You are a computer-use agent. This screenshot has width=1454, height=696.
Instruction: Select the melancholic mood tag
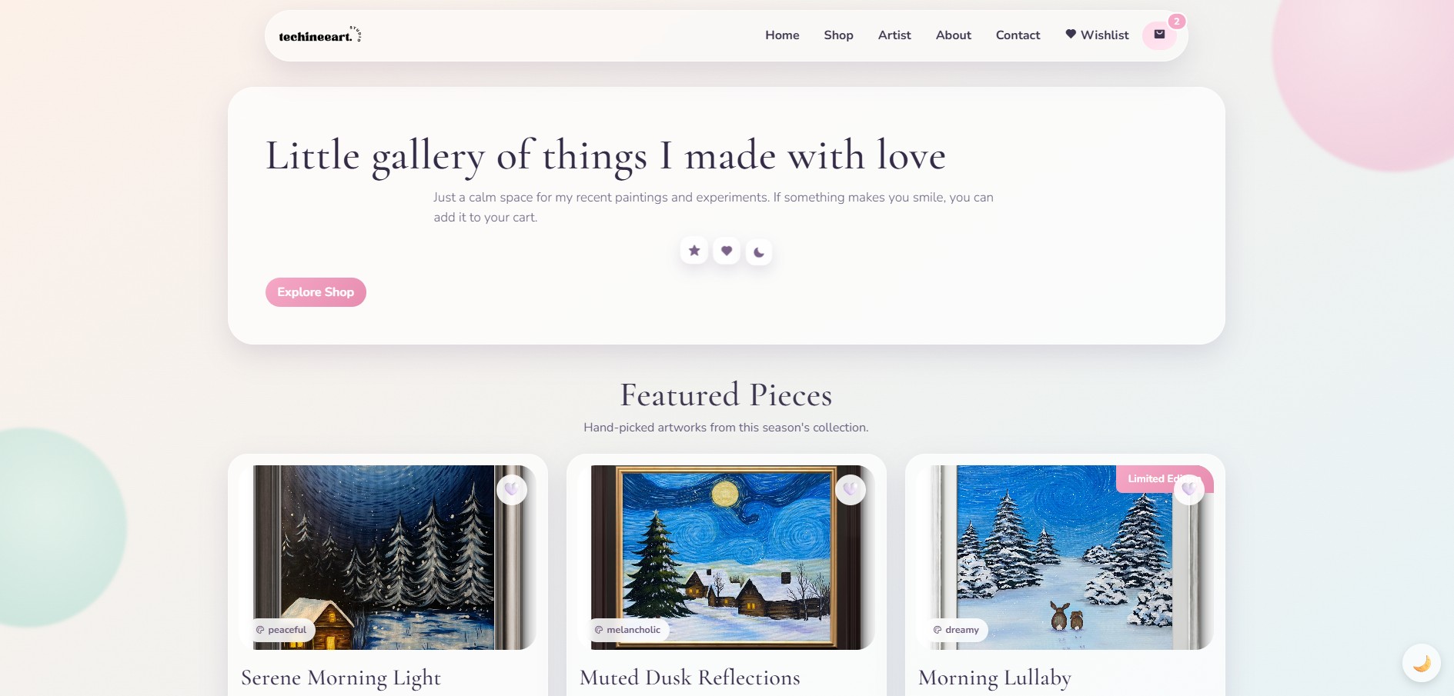[x=628, y=630]
